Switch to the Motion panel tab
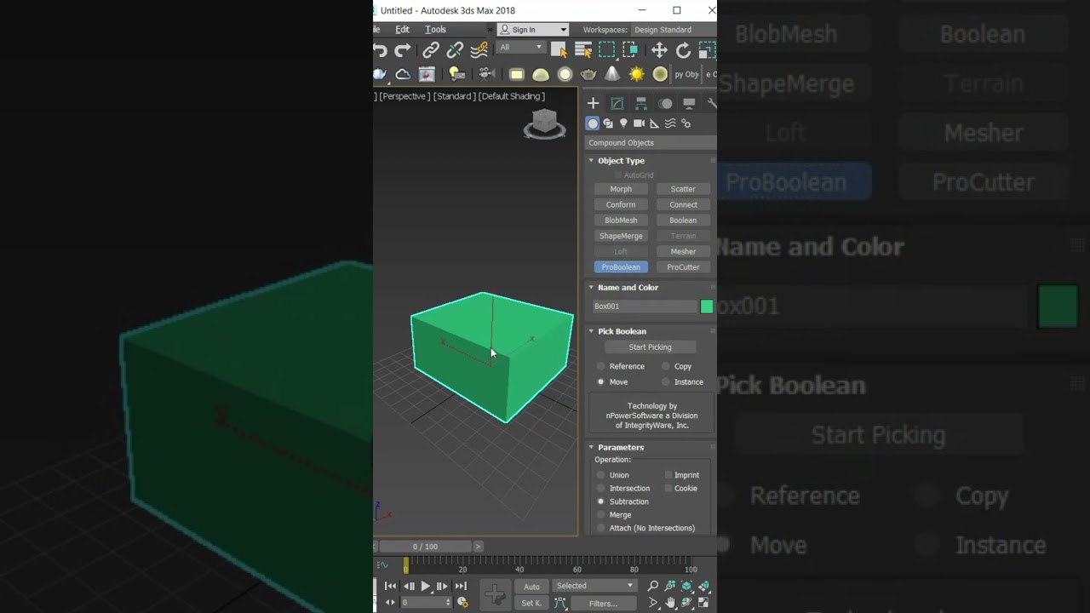This screenshot has width=1090, height=613. [665, 103]
